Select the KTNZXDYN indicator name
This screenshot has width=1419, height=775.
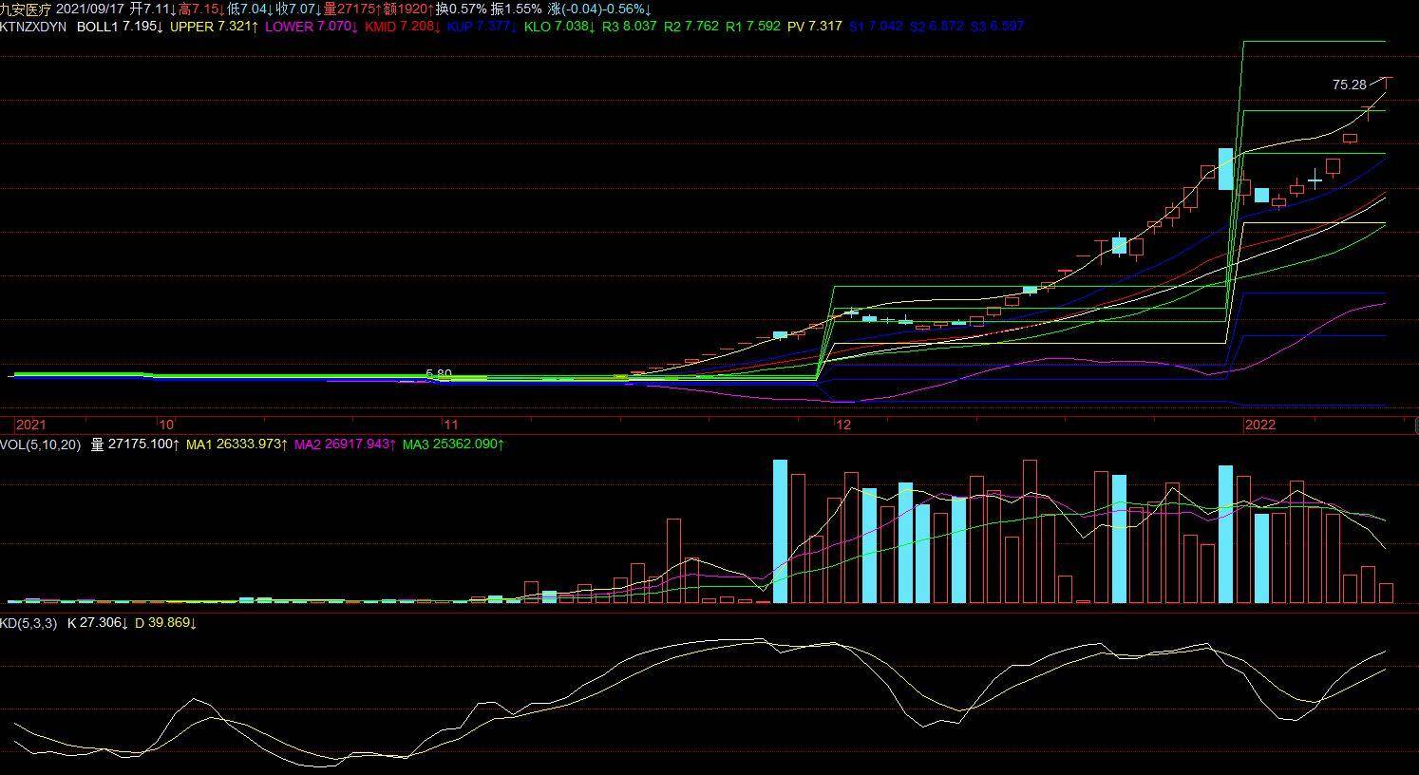(x=33, y=27)
